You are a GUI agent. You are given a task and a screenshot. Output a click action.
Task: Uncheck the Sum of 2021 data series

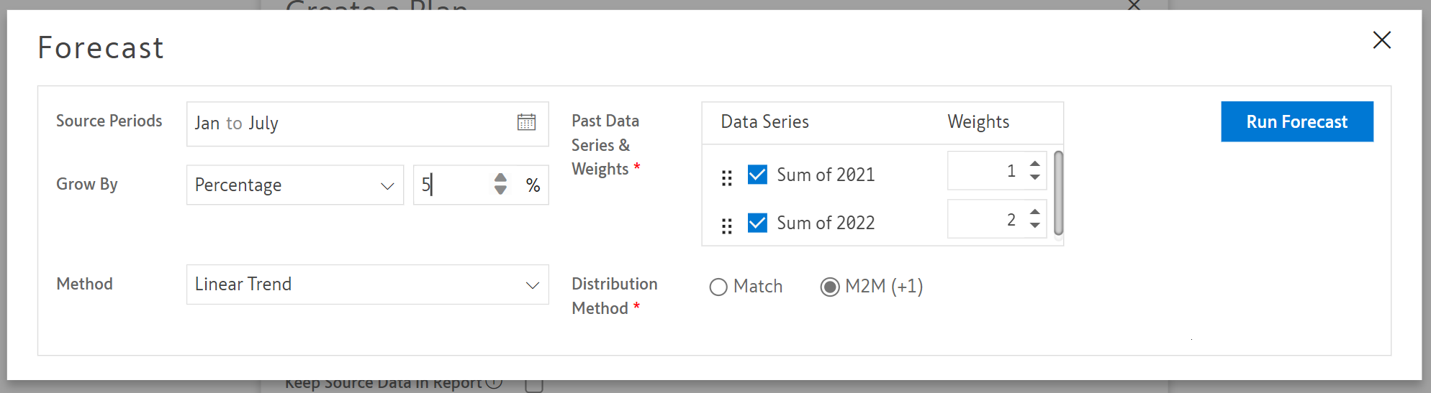pyautogui.click(x=757, y=175)
